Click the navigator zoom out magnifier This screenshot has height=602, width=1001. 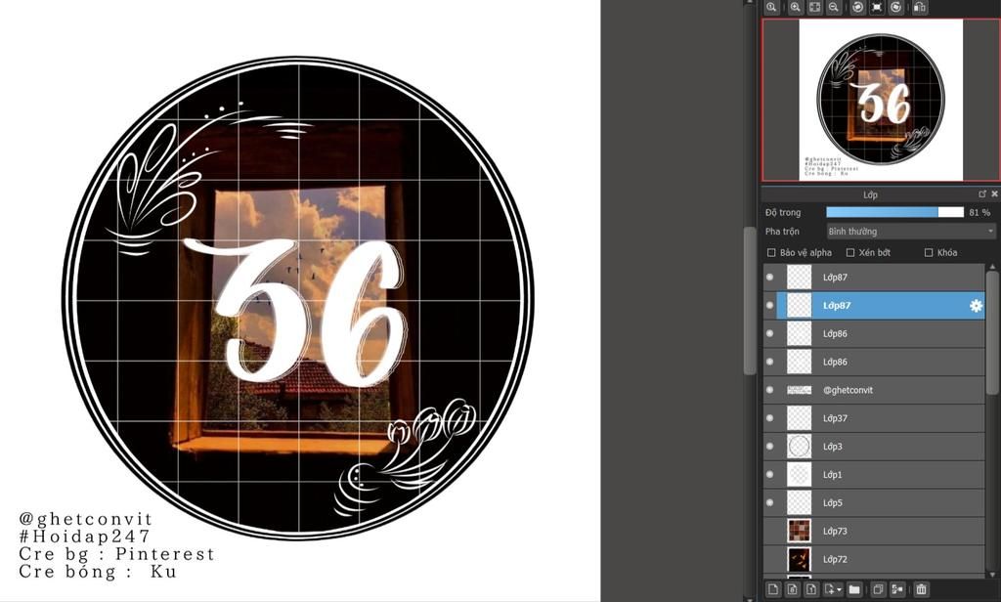click(x=833, y=7)
